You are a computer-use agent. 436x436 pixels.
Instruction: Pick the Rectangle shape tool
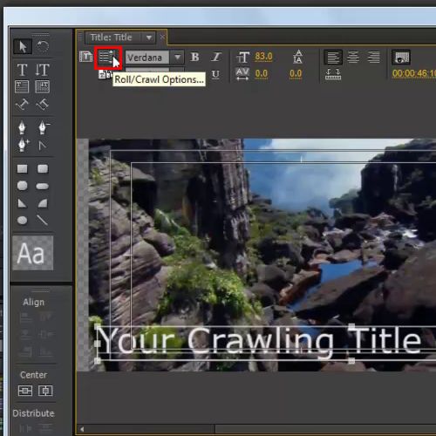[x=22, y=168]
